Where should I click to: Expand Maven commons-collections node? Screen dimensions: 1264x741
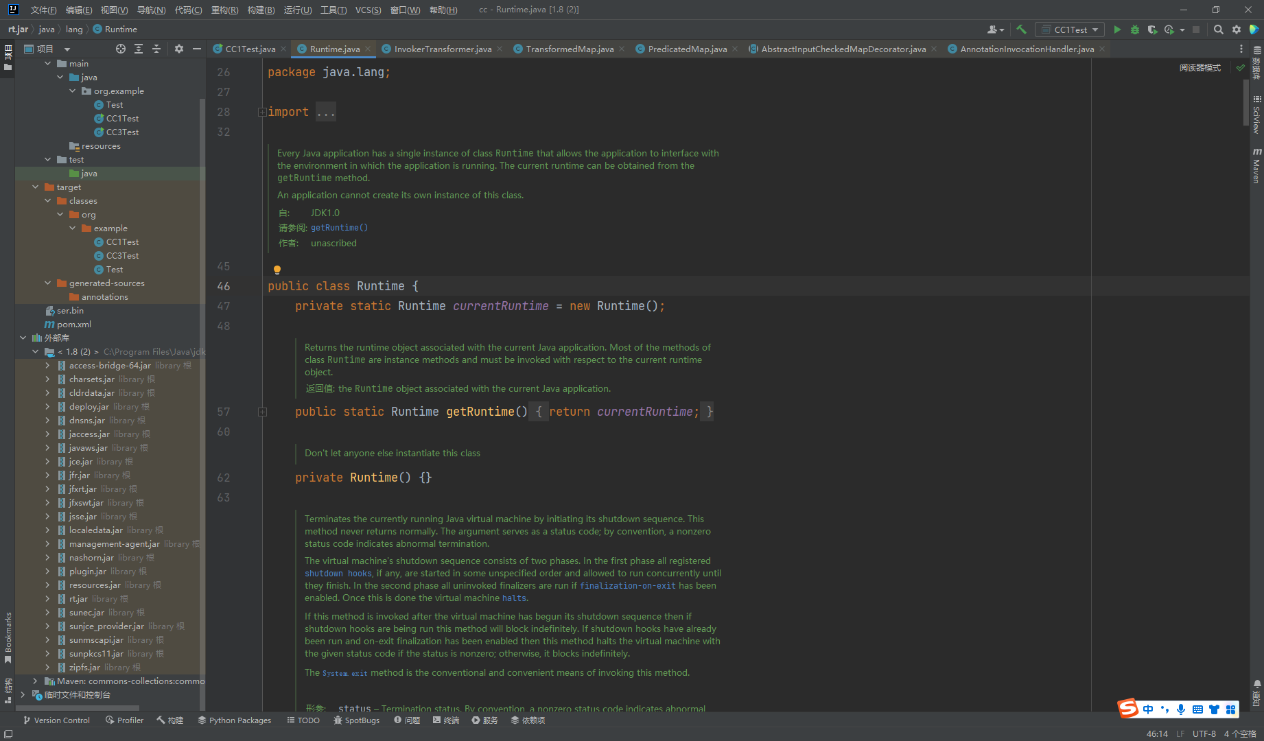(36, 681)
